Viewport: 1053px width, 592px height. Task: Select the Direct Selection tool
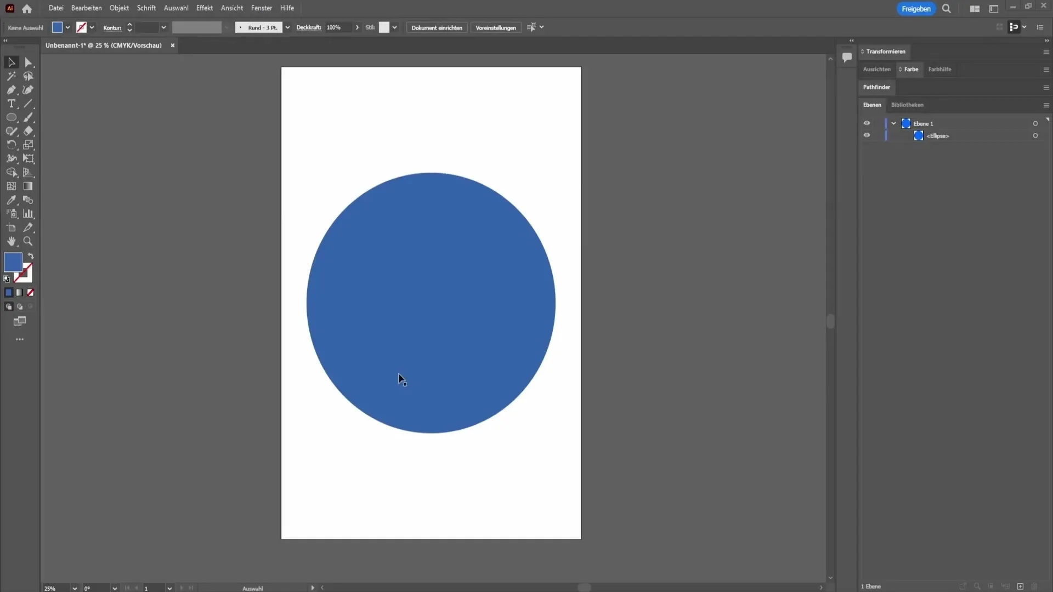pyautogui.click(x=29, y=62)
